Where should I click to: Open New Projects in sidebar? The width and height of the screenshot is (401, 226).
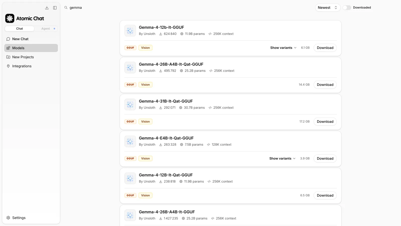(x=31, y=57)
